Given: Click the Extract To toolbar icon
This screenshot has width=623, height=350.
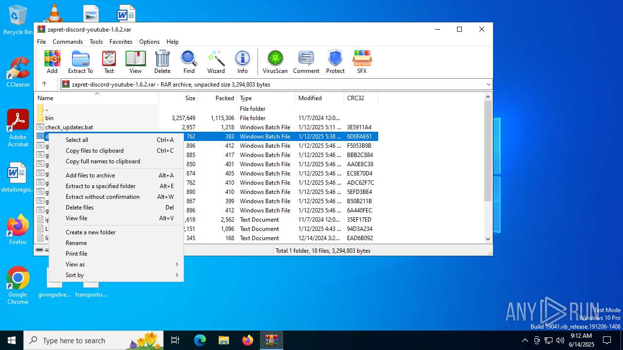Looking at the screenshot, I should [x=80, y=62].
